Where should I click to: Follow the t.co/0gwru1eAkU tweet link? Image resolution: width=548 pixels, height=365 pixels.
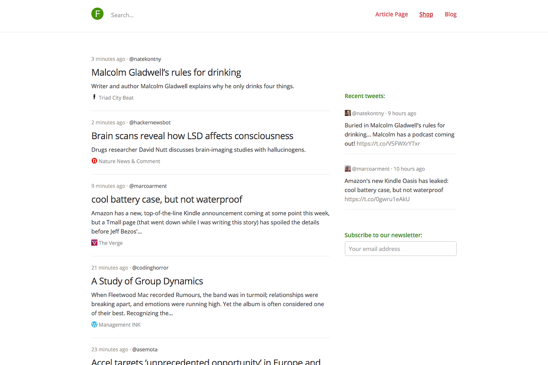(377, 199)
